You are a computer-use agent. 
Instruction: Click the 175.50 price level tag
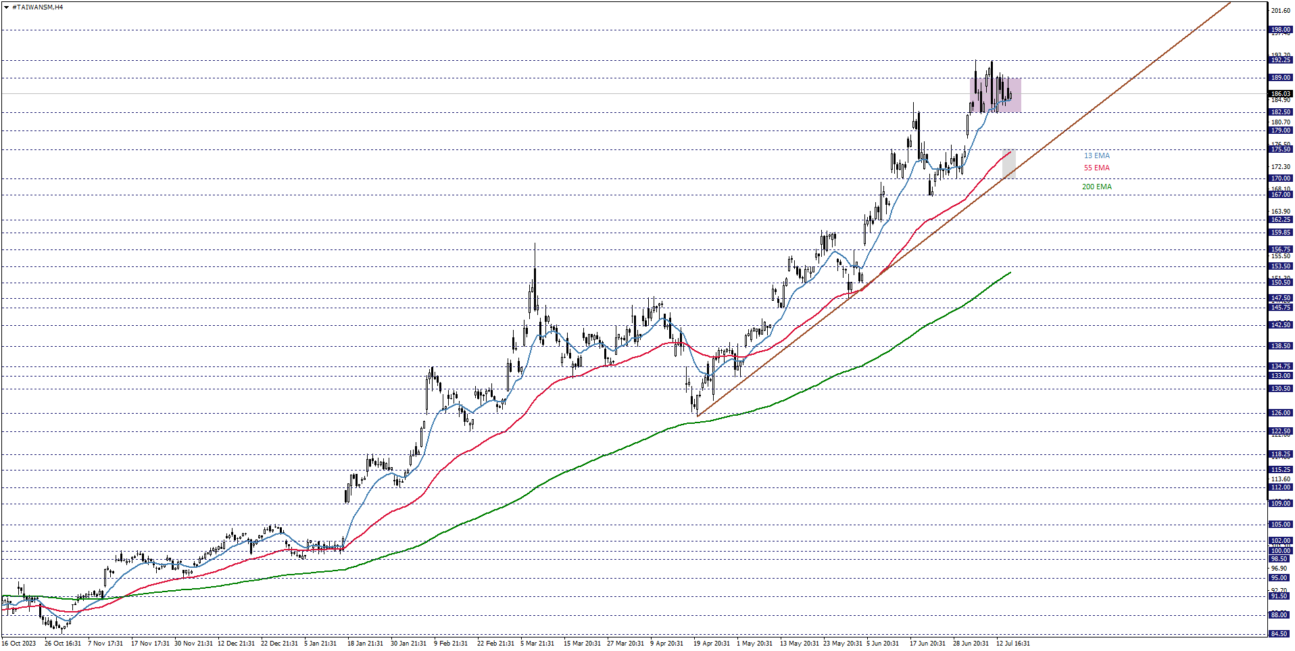[x=1281, y=149]
